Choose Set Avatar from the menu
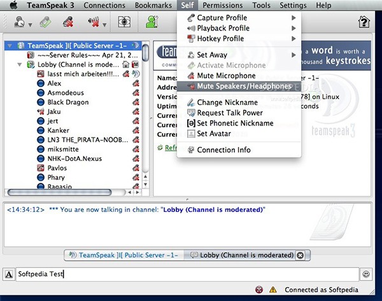382x301 pixels. pyautogui.click(x=239, y=134)
